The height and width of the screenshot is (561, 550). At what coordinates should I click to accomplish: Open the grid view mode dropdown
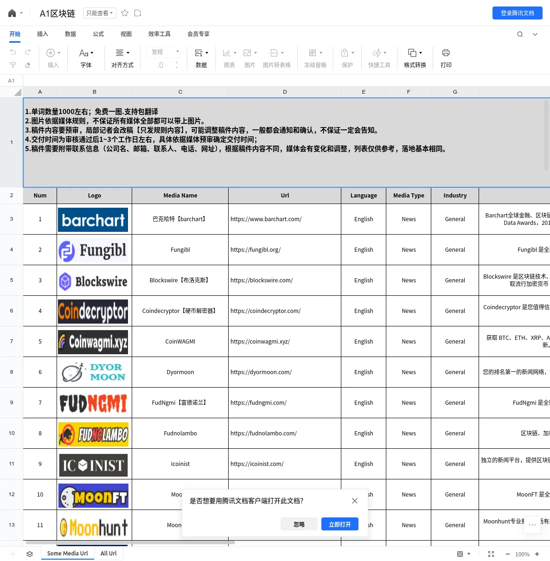464,554
